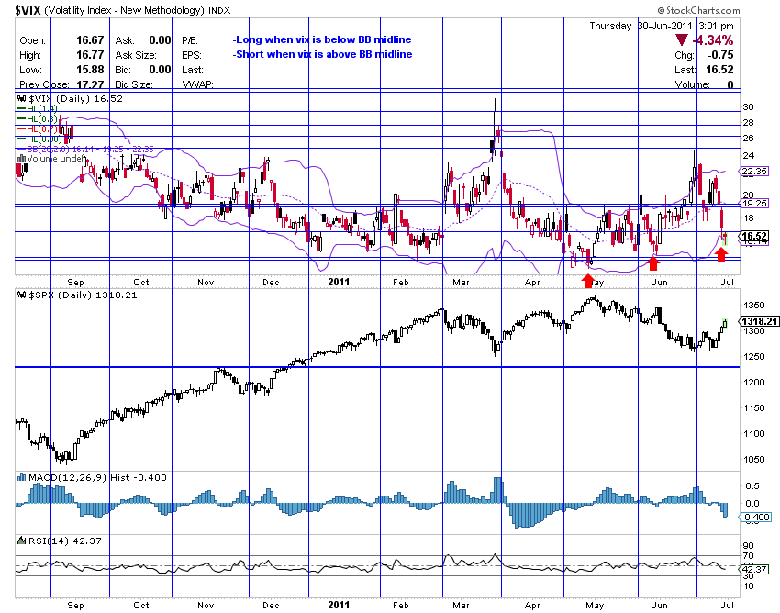
Task: Click the 19.25 midline price tag
Action: [754, 204]
